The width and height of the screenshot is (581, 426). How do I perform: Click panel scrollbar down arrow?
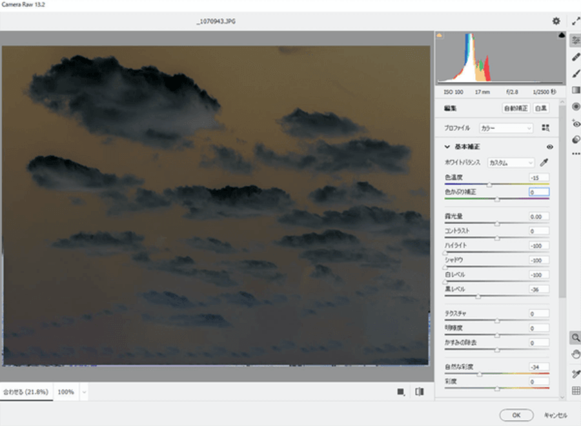point(562,397)
